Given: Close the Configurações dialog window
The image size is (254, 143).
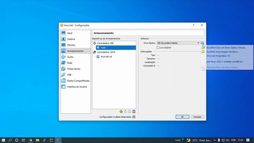Looking at the screenshot, I should pos(202,25).
